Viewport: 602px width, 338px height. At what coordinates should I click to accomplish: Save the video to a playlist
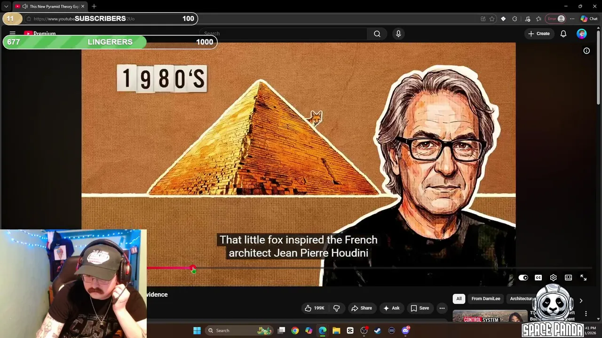coord(420,308)
